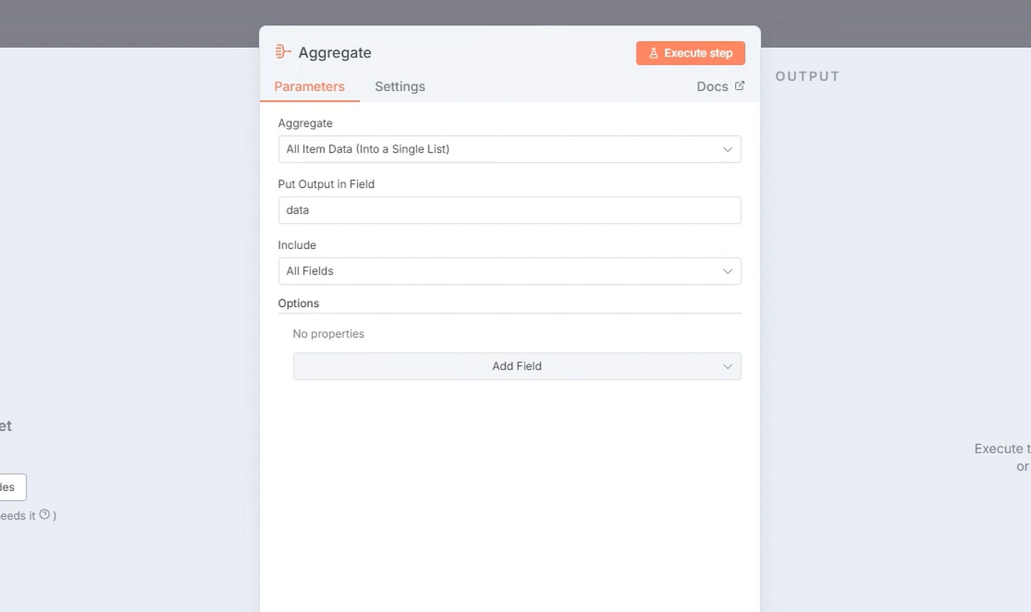
Task: Click the external-link icon next to Docs
Action: (739, 85)
